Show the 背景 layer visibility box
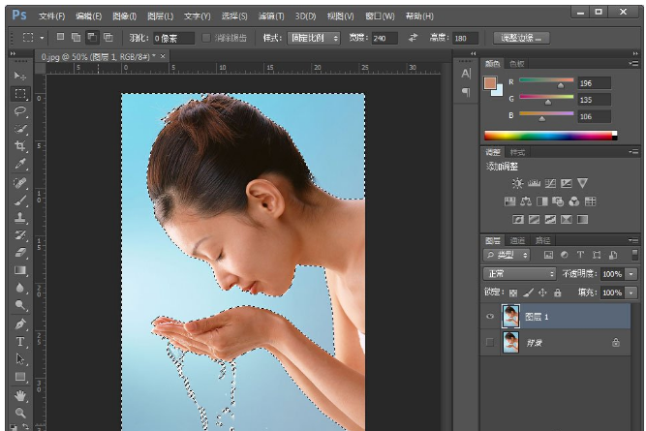 point(490,343)
